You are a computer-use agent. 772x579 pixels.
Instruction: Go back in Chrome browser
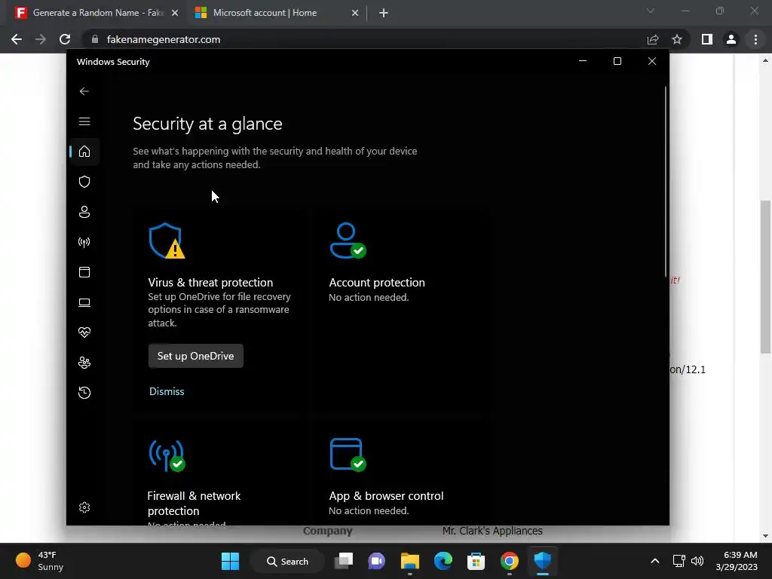[17, 39]
